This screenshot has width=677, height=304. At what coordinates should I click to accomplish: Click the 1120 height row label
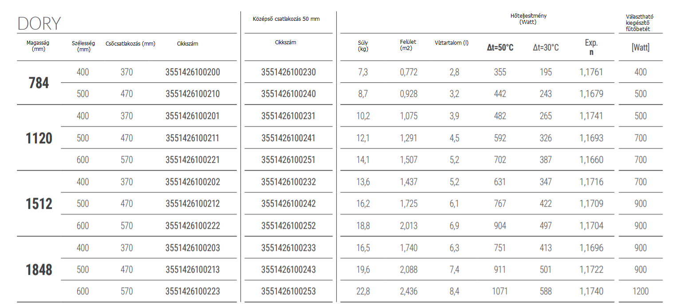tap(39, 138)
